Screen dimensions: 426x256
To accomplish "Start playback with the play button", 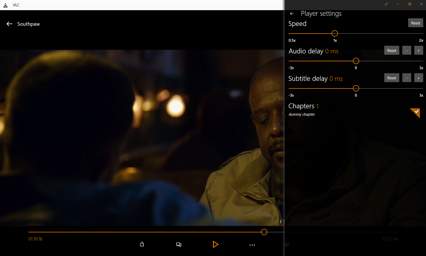I will [x=215, y=244].
